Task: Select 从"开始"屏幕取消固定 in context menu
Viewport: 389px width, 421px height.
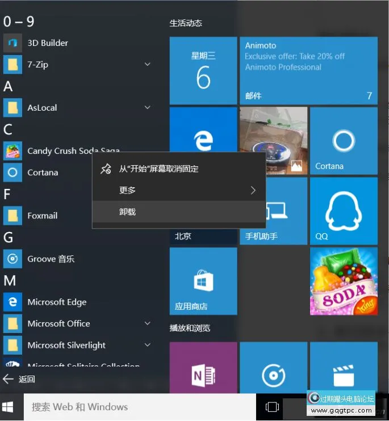Action: (179, 169)
